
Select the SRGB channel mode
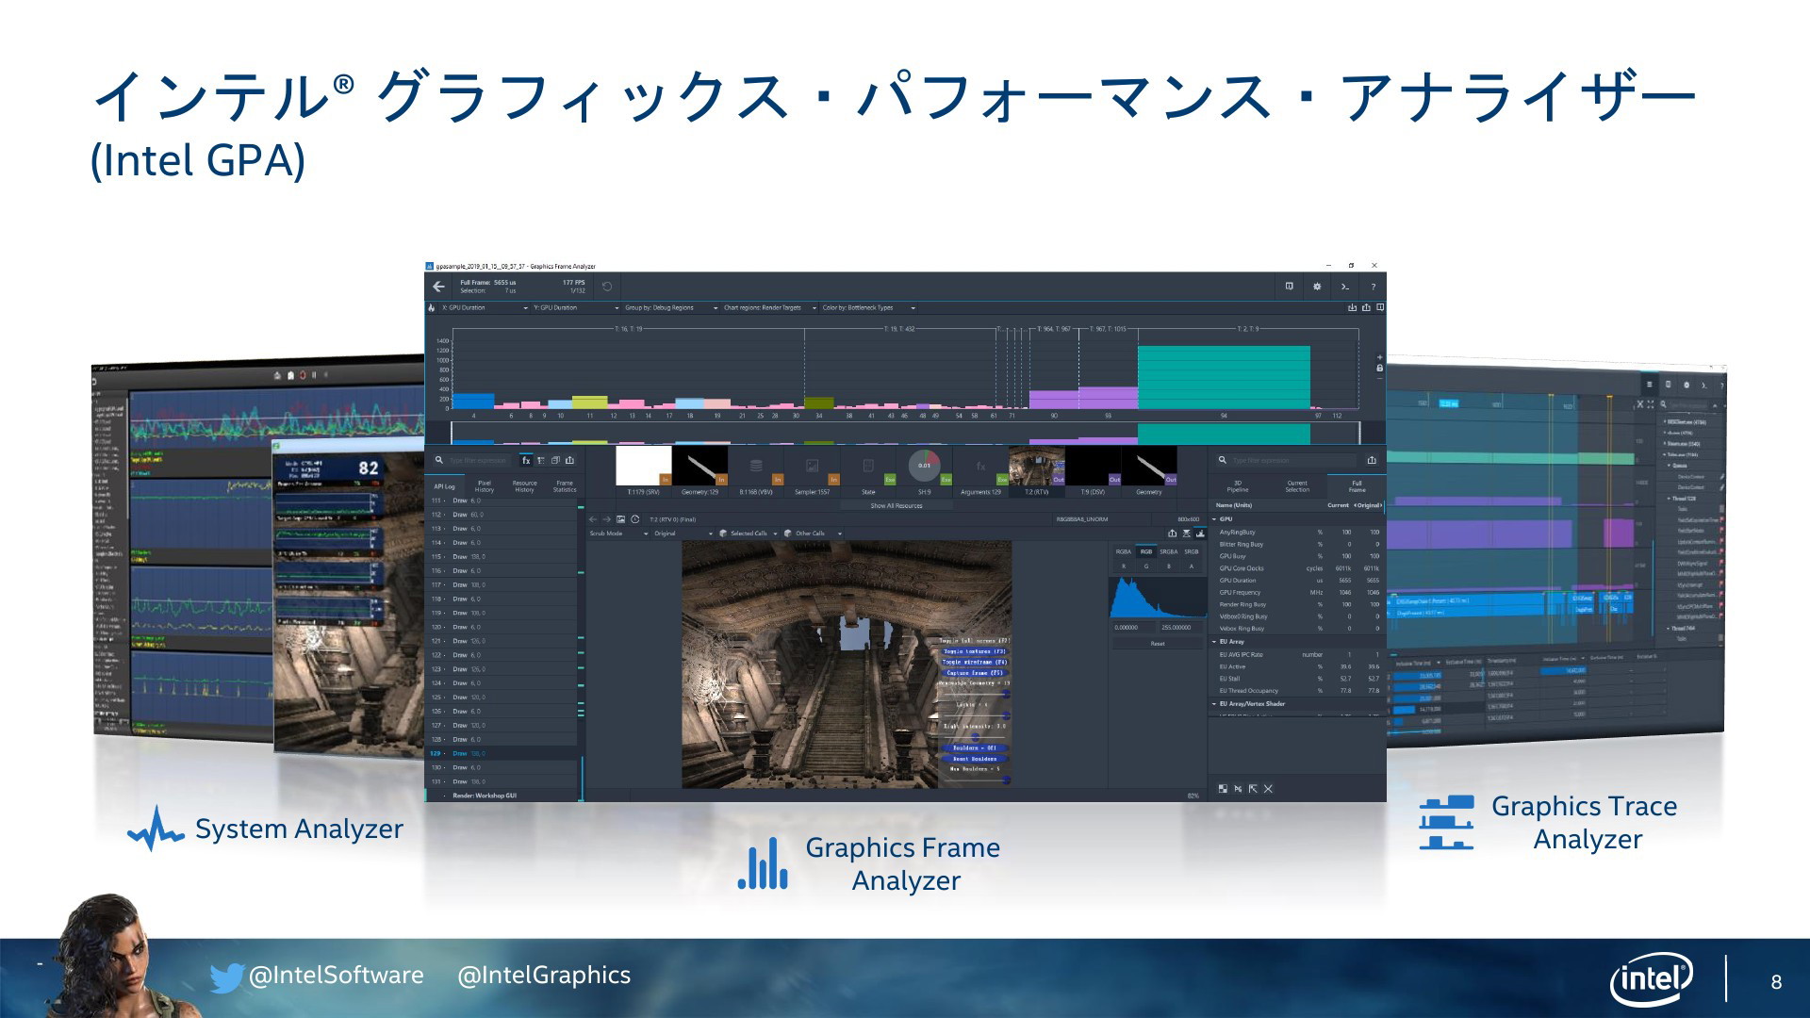coord(1192,552)
